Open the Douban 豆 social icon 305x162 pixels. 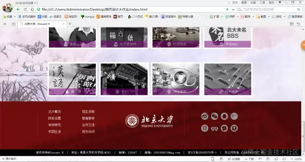coord(205,128)
